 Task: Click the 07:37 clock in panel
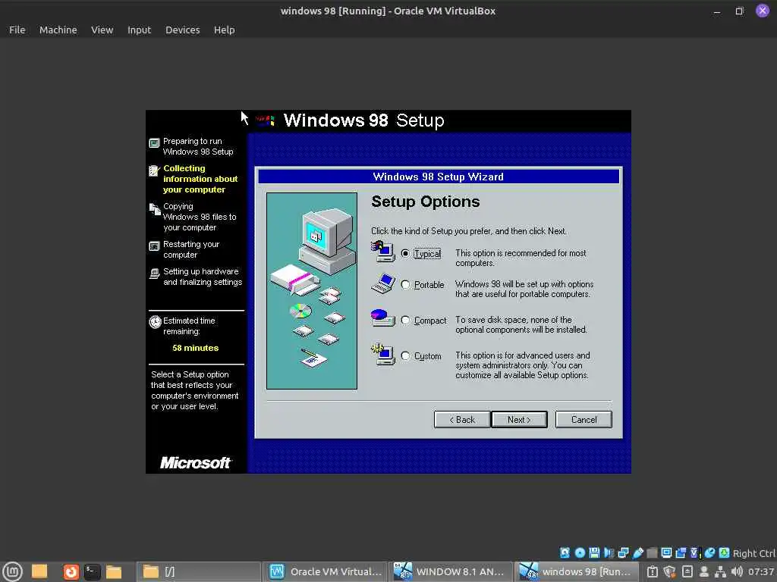coord(760,571)
